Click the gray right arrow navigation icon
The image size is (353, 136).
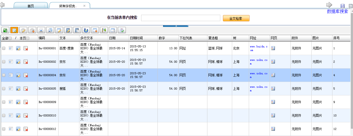click(x=329, y=5)
